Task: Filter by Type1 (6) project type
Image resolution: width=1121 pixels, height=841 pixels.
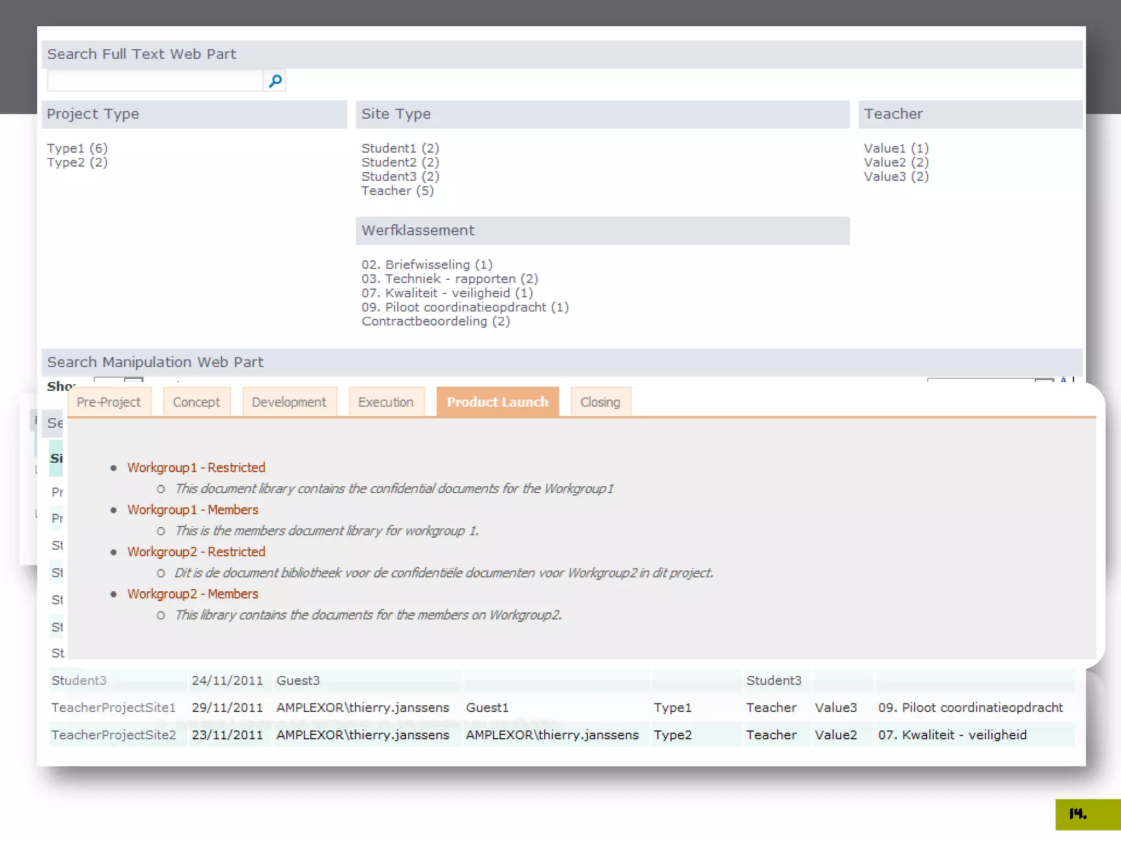Action: click(x=77, y=148)
